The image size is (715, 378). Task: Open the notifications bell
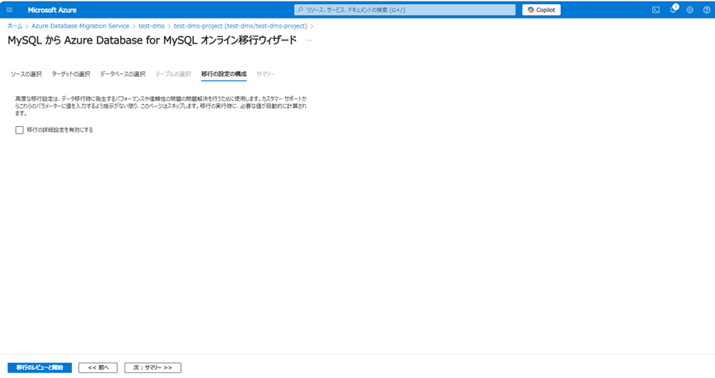click(x=673, y=10)
